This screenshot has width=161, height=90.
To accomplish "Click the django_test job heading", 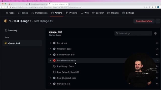I will click(x=56, y=32).
